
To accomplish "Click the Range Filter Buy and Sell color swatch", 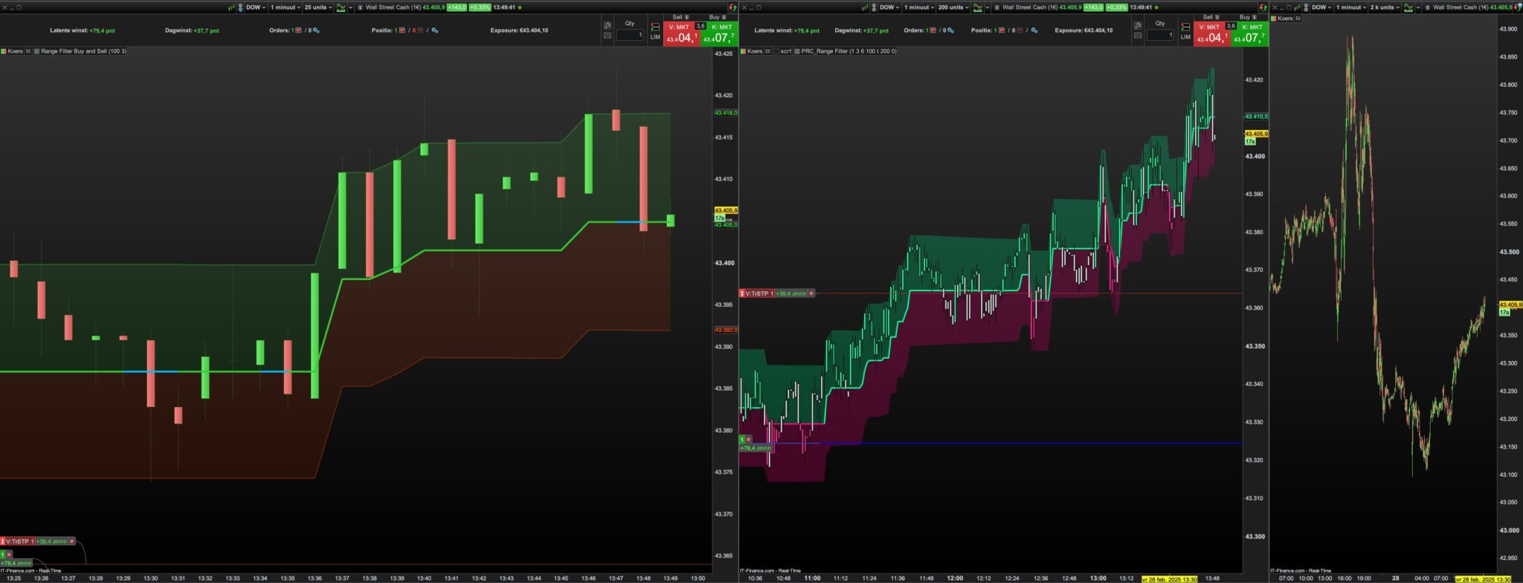I will (x=36, y=51).
